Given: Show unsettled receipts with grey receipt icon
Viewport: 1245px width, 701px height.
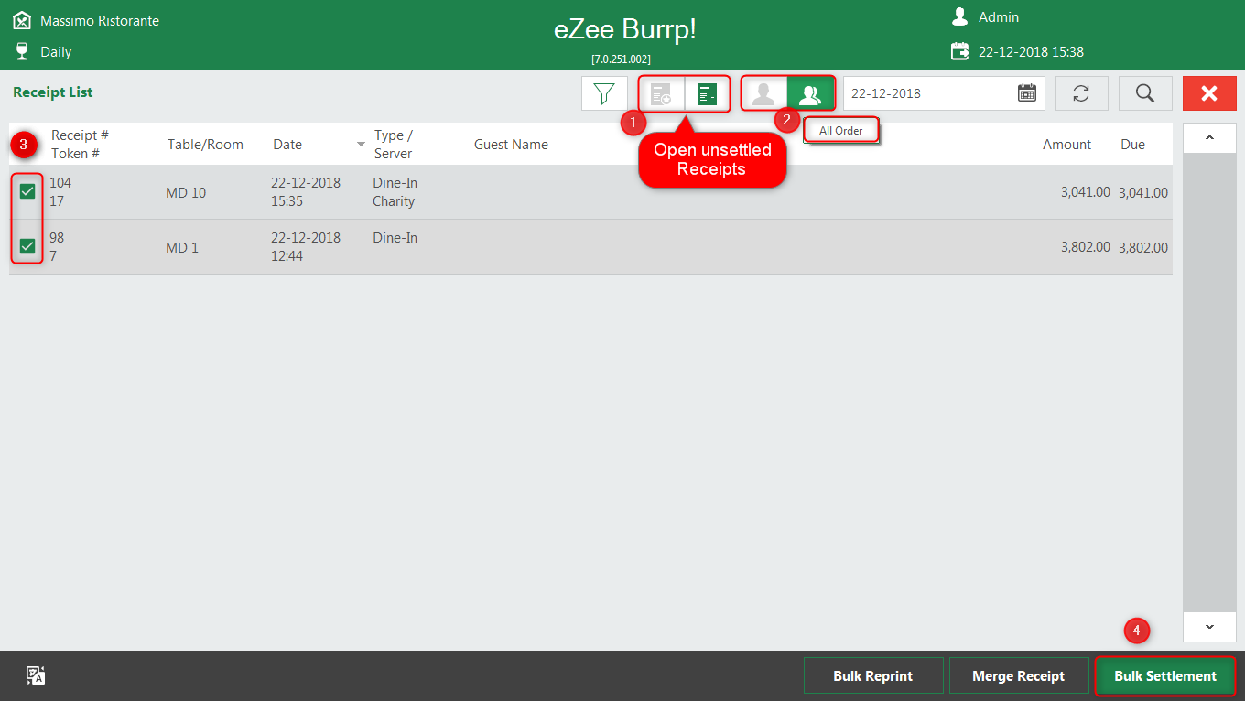Looking at the screenshot, I should (x=661, y=93).
